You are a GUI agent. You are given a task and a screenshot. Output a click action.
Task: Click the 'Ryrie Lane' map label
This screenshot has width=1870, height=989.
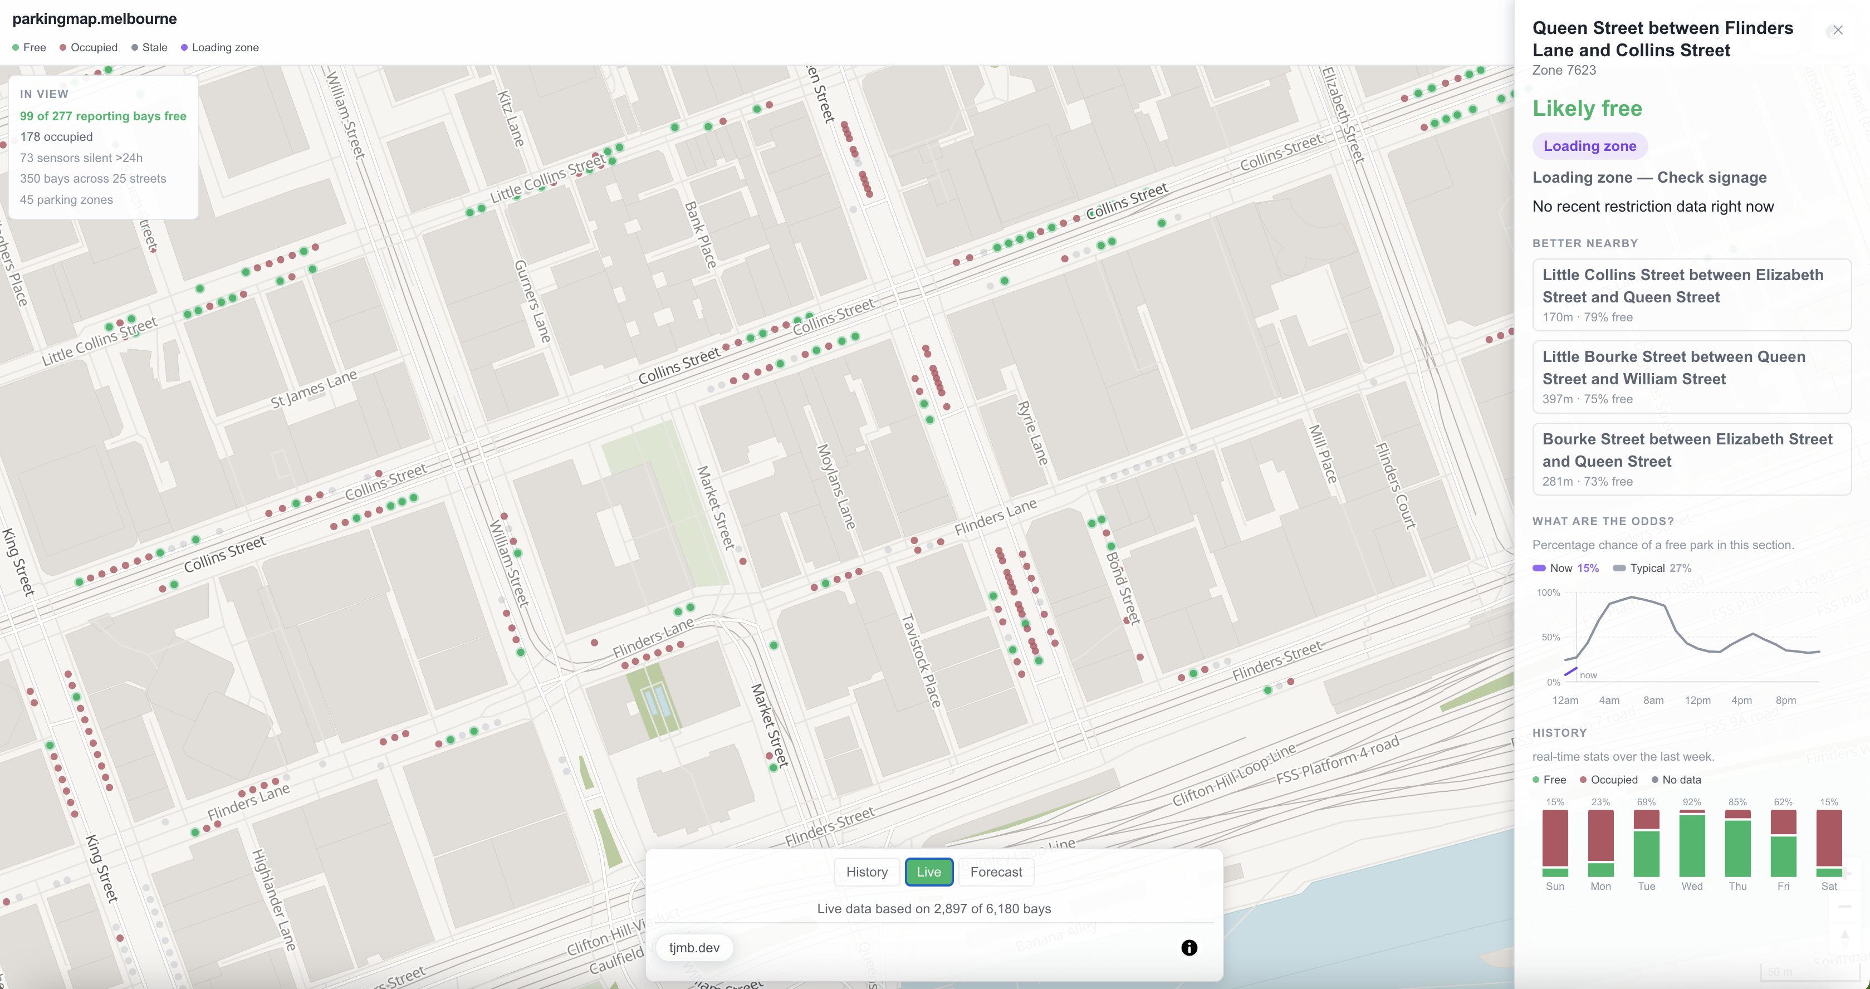tap(1032, 433)
